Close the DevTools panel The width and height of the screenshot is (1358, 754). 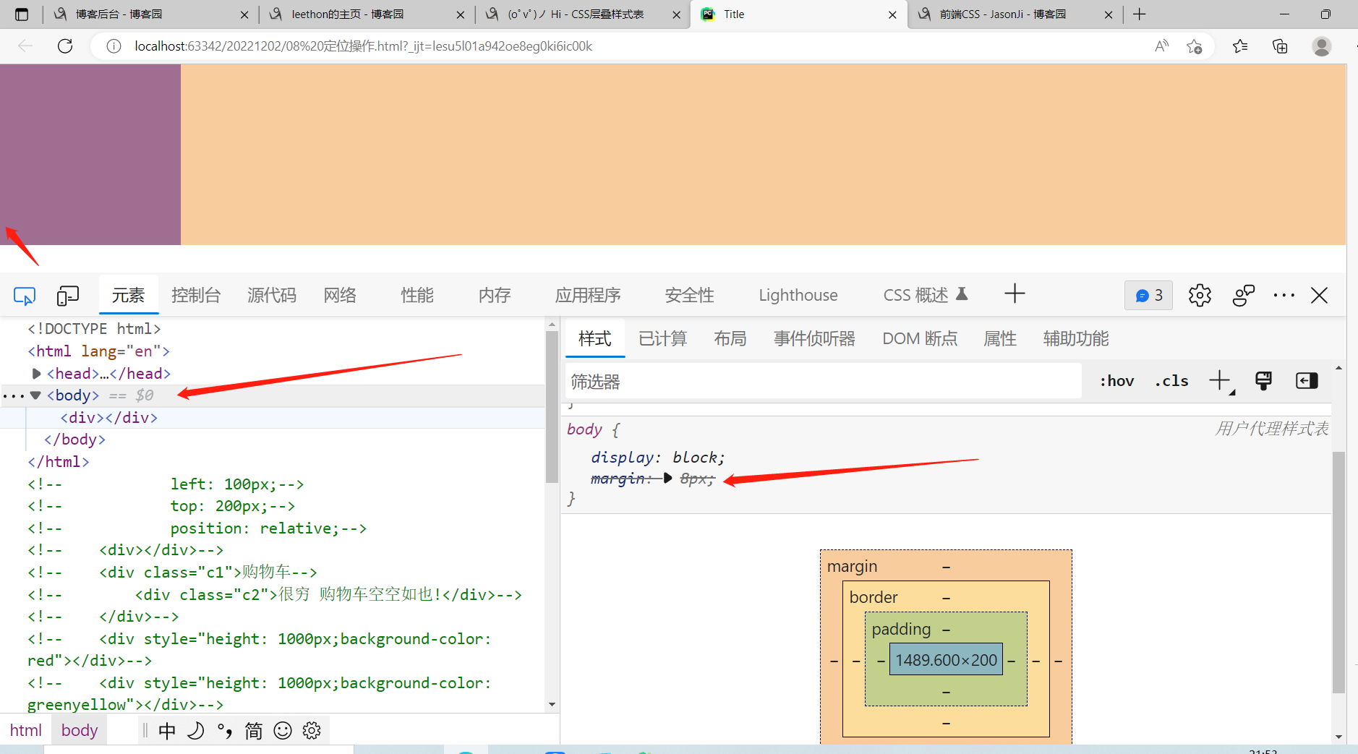(x=1320, y=295)
